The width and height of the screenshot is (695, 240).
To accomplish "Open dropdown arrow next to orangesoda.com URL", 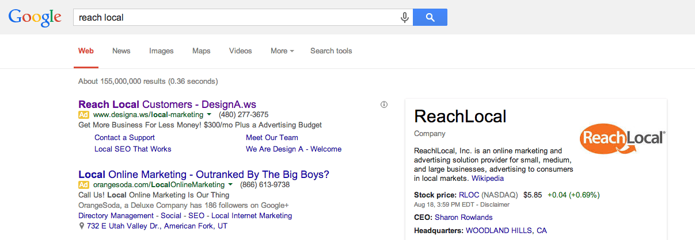I will tap(230, 185).
